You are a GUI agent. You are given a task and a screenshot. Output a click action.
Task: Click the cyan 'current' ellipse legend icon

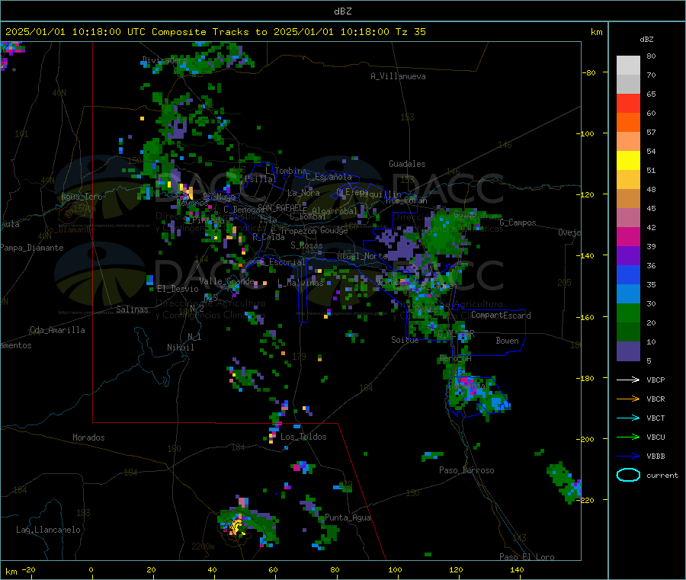(x=628, y=475)
